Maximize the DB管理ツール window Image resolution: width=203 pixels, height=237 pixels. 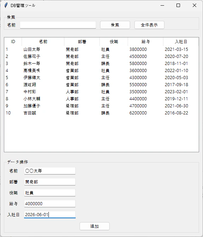pyautogui.click(x=178, y=5)
